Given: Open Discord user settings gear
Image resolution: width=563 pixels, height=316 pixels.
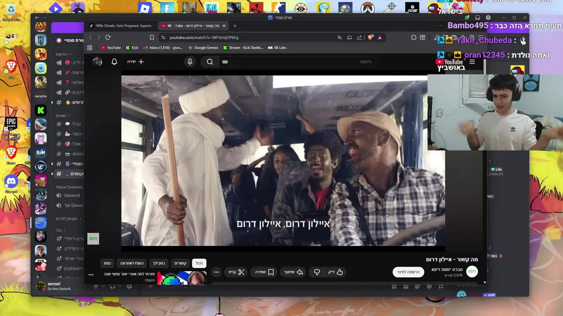Looking at the screenshot, I should (129, 287).
